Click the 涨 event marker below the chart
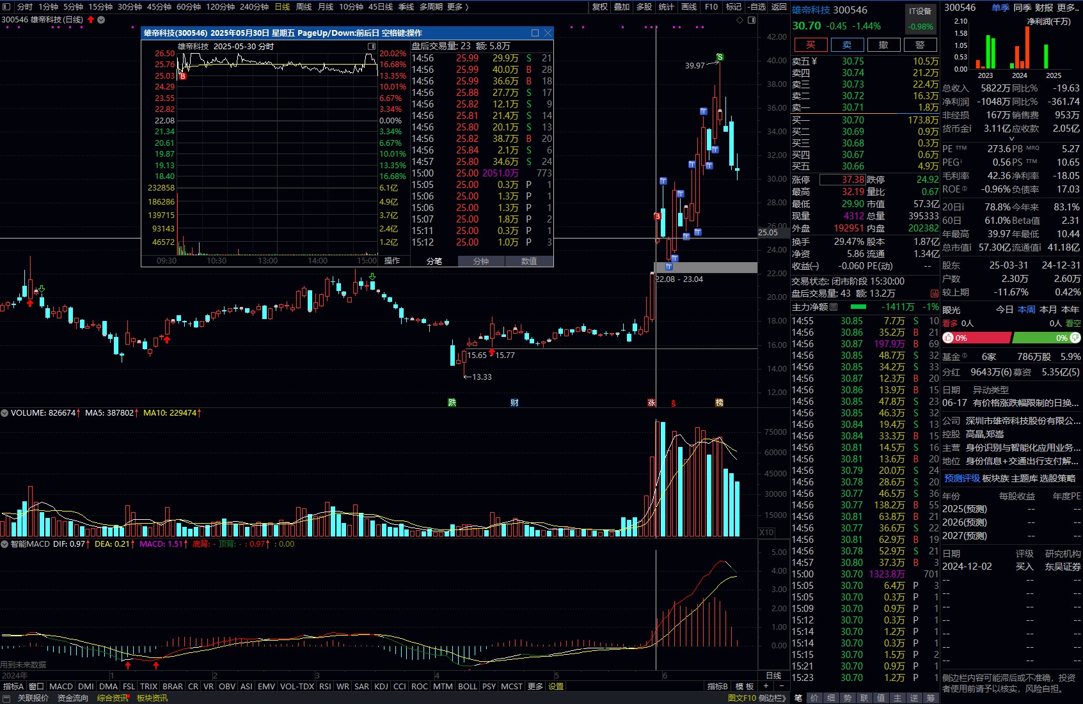Viewport: 1083px width, 704px height. click(651, 402)
